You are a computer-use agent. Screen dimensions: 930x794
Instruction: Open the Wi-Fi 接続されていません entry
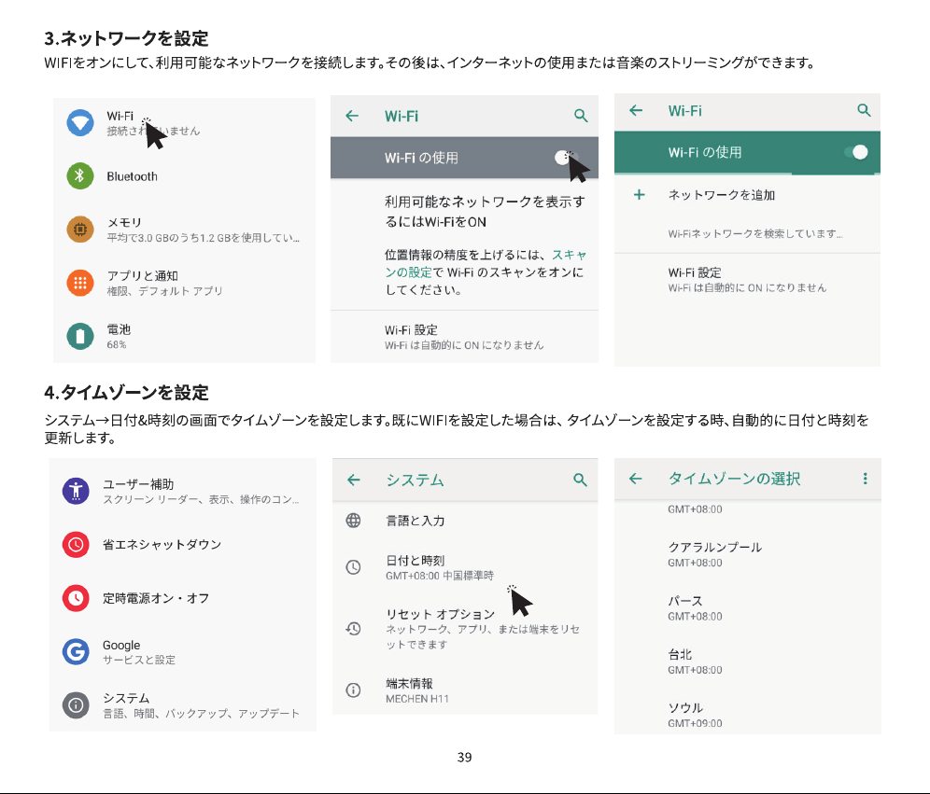tap(184, 123)
